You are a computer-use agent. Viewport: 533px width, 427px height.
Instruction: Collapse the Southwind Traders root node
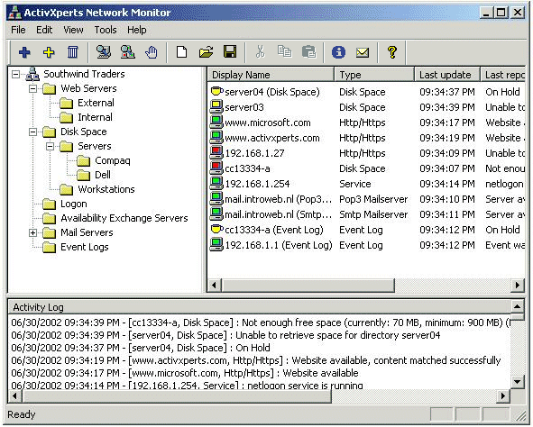[x=15, y=75]
